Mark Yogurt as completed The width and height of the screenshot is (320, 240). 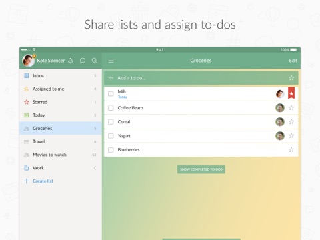pos(111,136)
